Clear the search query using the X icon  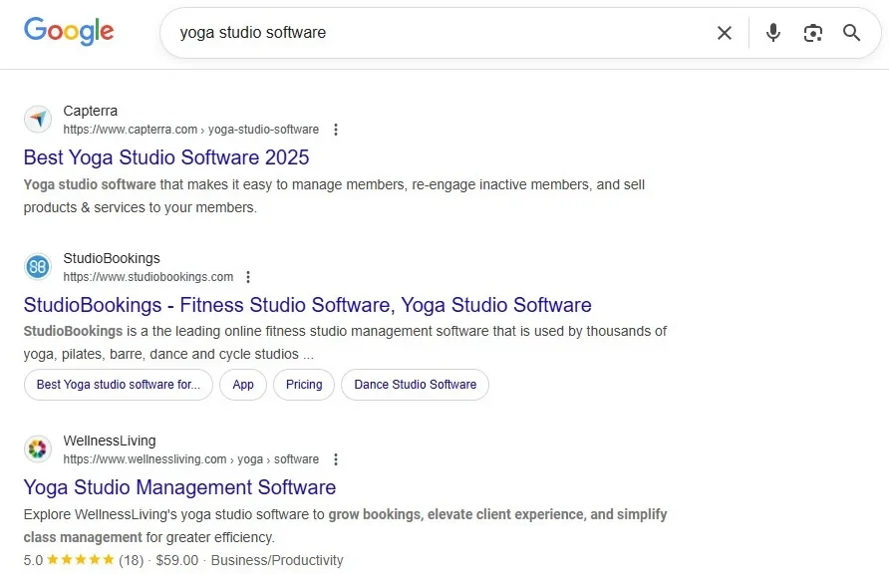coord(725,32)
